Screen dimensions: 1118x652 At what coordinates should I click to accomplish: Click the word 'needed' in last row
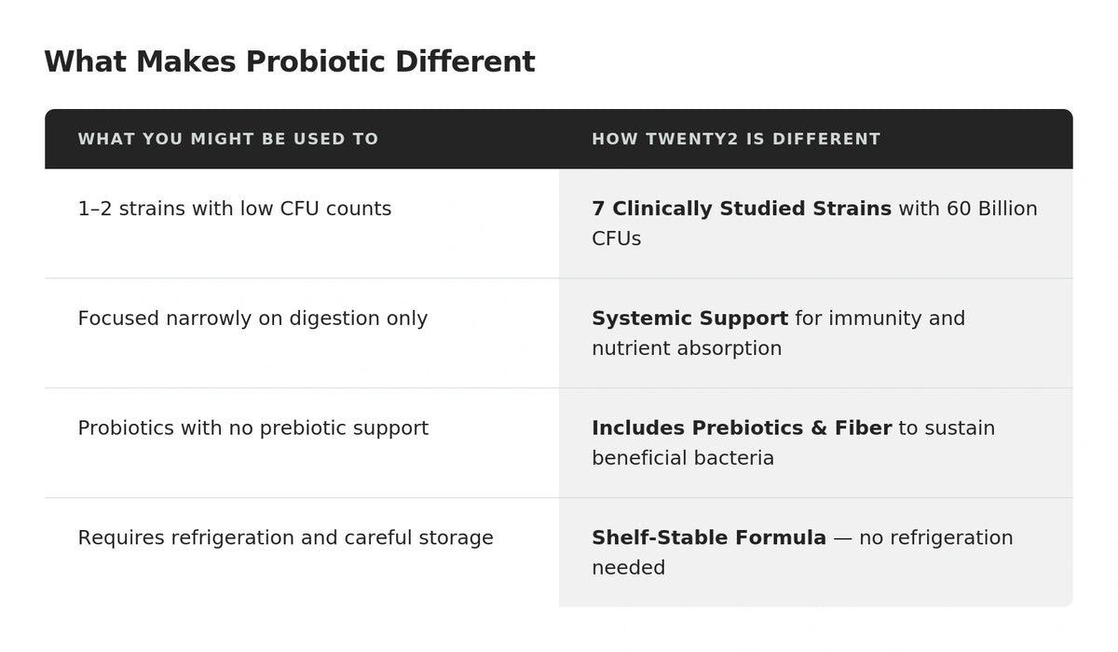click(x=628, y=568)
